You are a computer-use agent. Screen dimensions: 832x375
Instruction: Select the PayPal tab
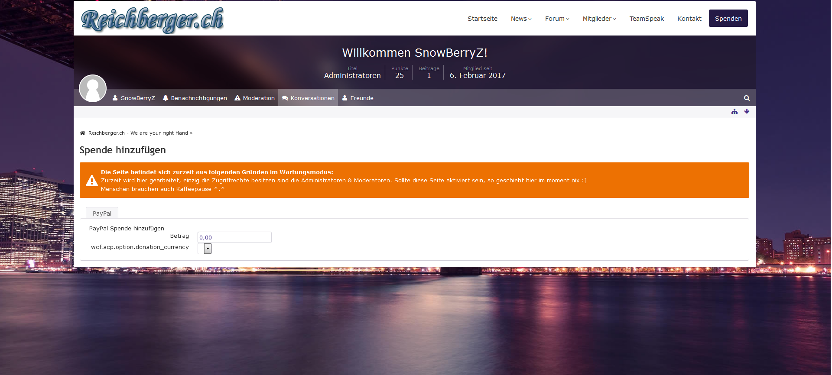[102, 213]
